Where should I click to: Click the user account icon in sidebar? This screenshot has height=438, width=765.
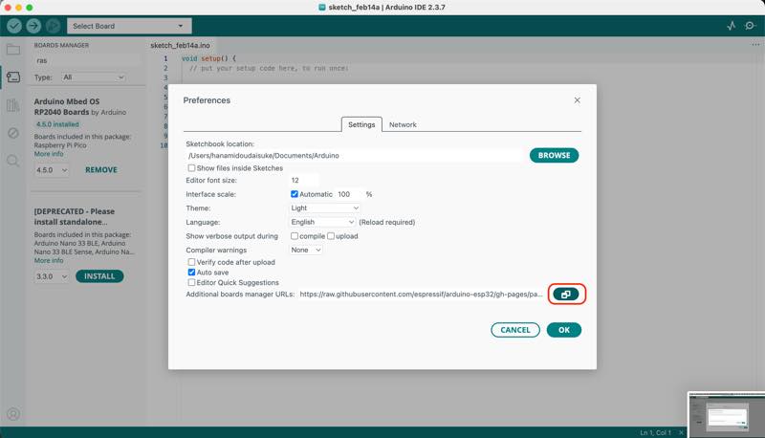13,413
